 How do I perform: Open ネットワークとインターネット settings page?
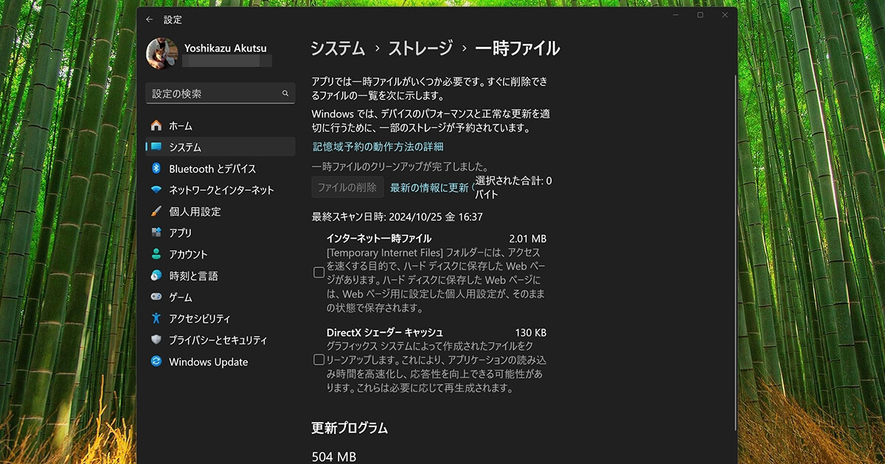[x=221, y=189]
